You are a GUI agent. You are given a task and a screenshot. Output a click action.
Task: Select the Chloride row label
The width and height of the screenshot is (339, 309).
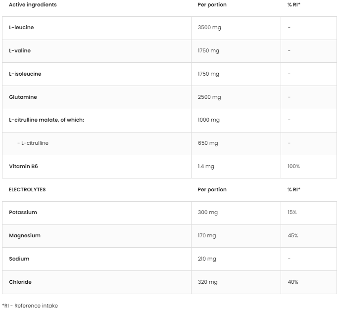[x=20, y=282]
